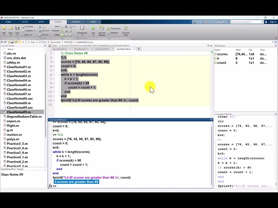Select DegreeRadiansTable.m file

pos(24,117)
